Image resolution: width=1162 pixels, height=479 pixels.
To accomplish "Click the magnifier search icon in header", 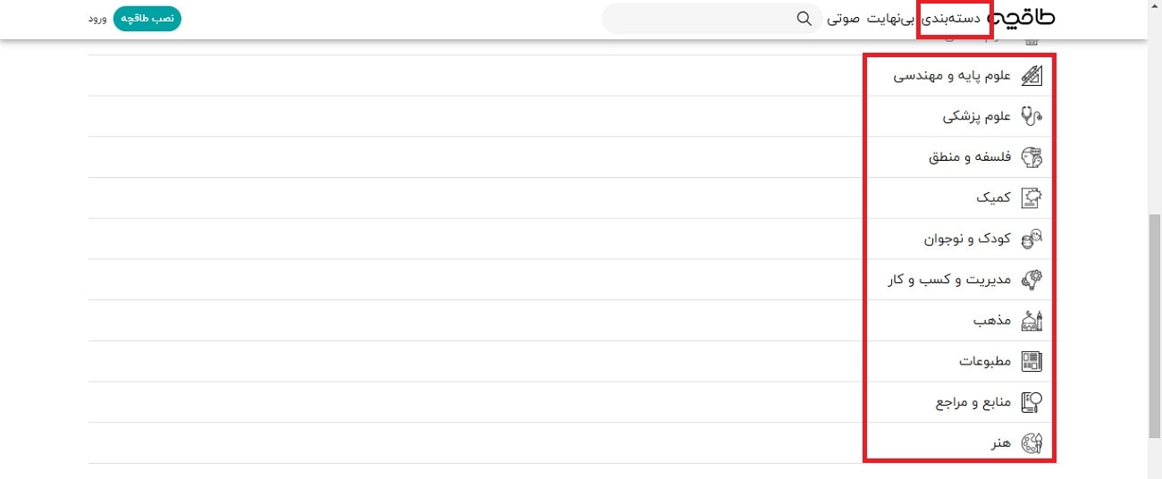I will (x=804, y=19).
